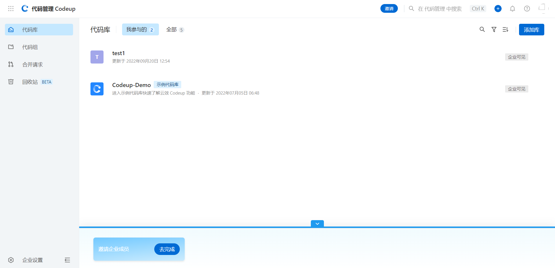Screen dimensions: 555x268
Task: Click the 代码组 folder icon
Action: coord(11,47)
